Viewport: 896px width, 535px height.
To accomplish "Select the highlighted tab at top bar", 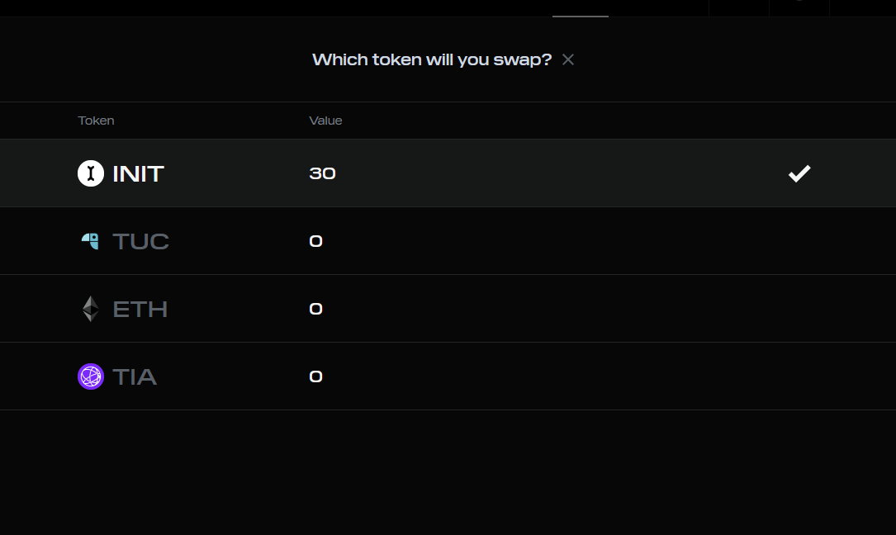I will [581, 8].
